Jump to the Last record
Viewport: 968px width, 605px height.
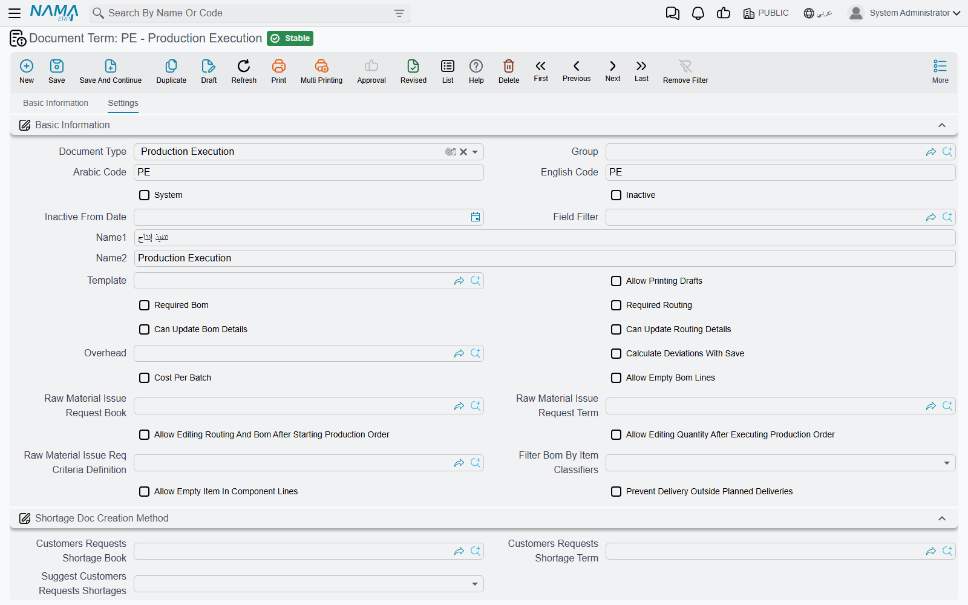641,71
